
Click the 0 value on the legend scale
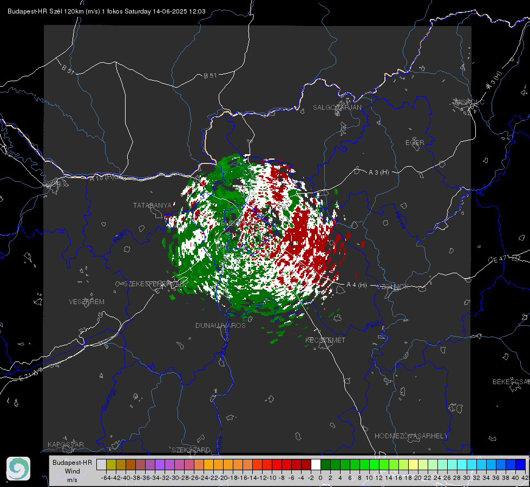coord(320,478)
